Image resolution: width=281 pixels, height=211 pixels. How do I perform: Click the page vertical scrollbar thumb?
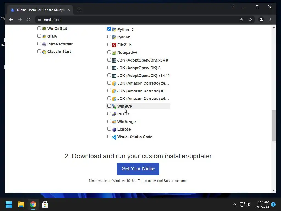coord(274,126)
